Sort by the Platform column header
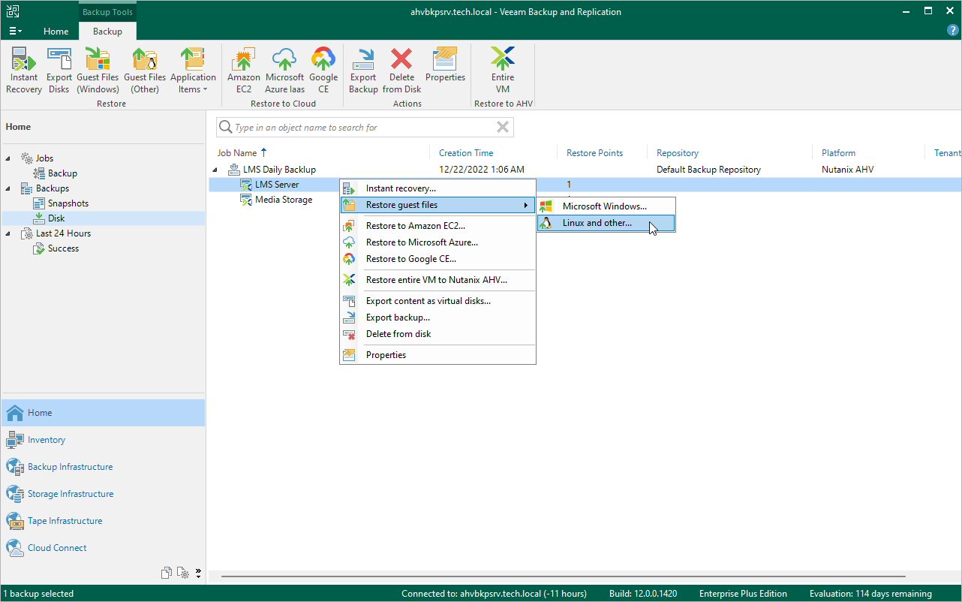This screenshot has width=962, height=602. (838, 152)
